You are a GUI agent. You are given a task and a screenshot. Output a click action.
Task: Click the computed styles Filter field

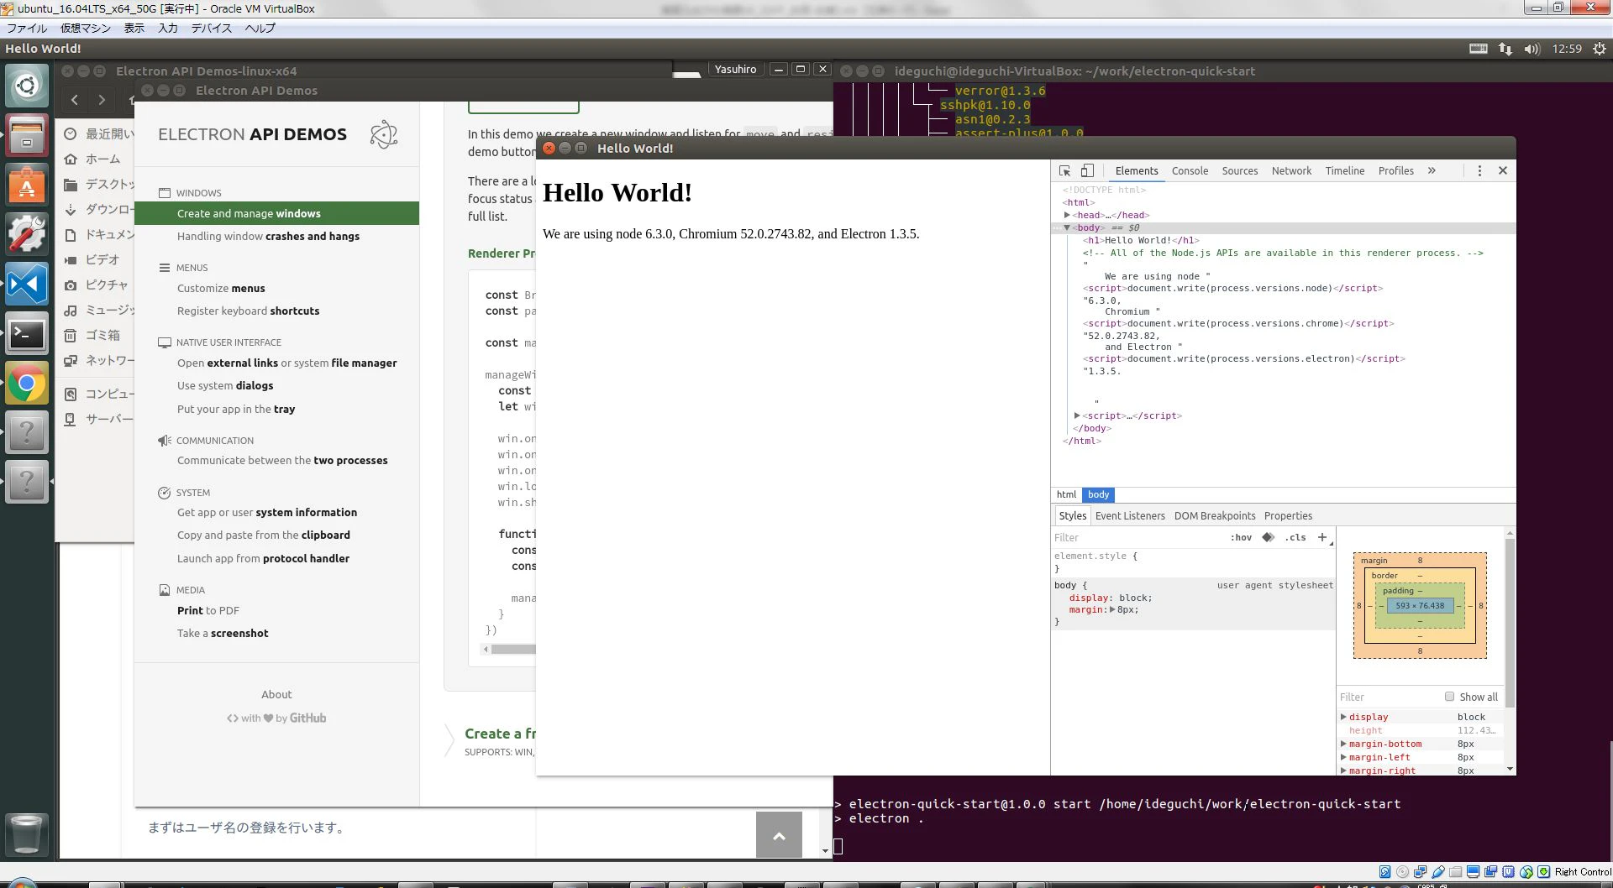[1386, 697]
